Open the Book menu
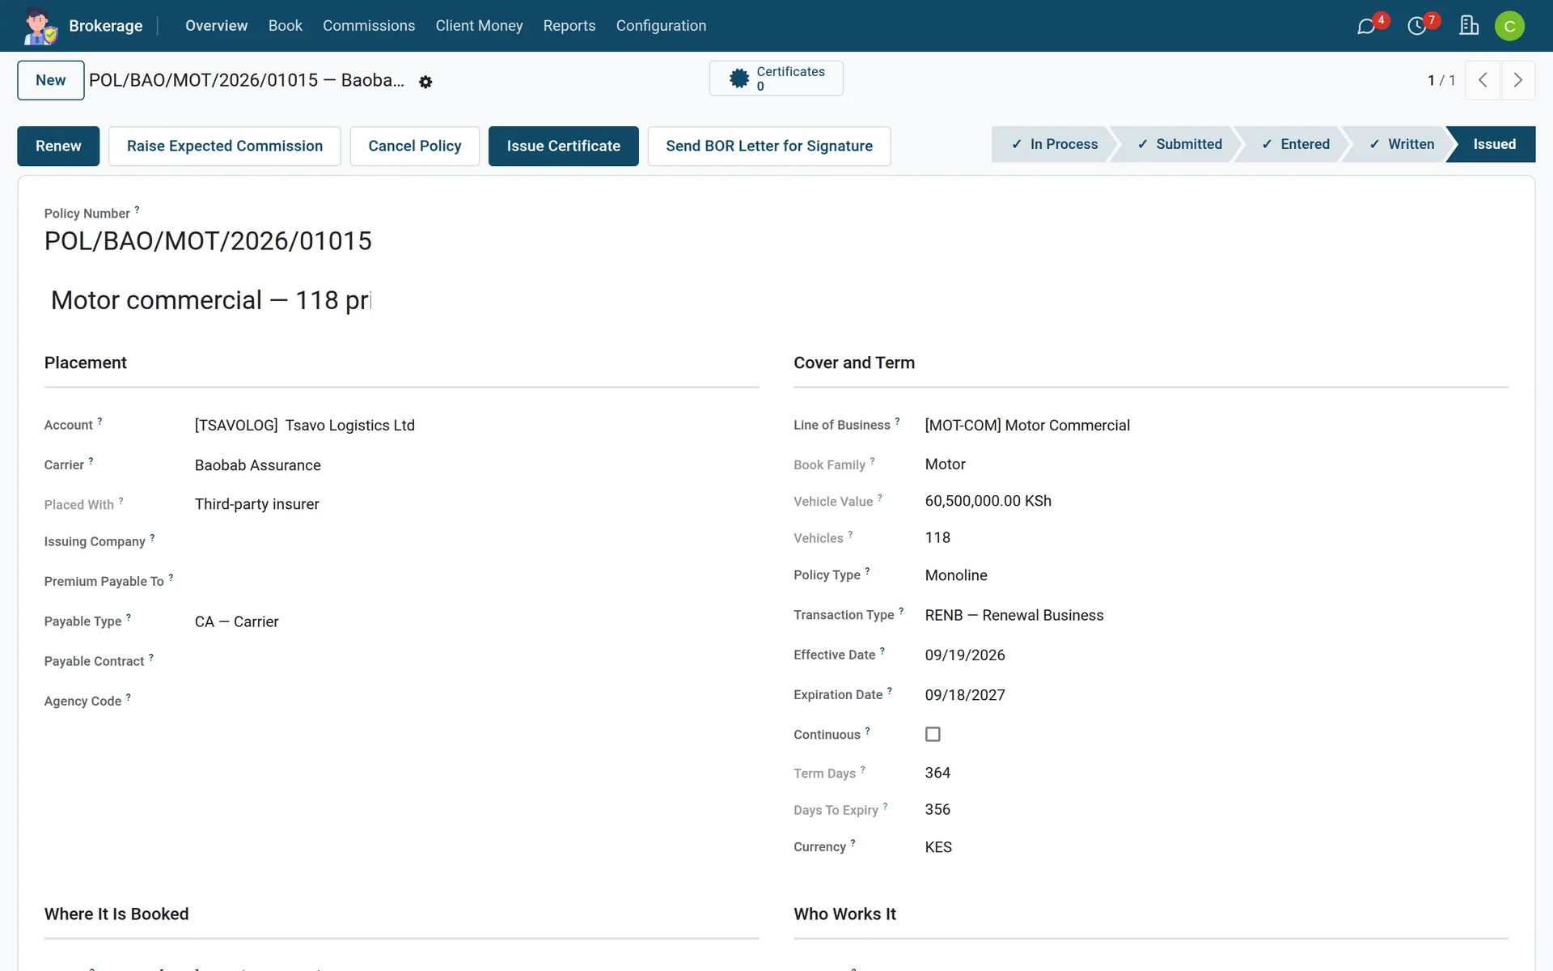 [x=285, y=26]
